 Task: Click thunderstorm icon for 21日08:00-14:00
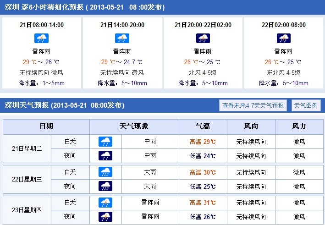coord(41,38)
